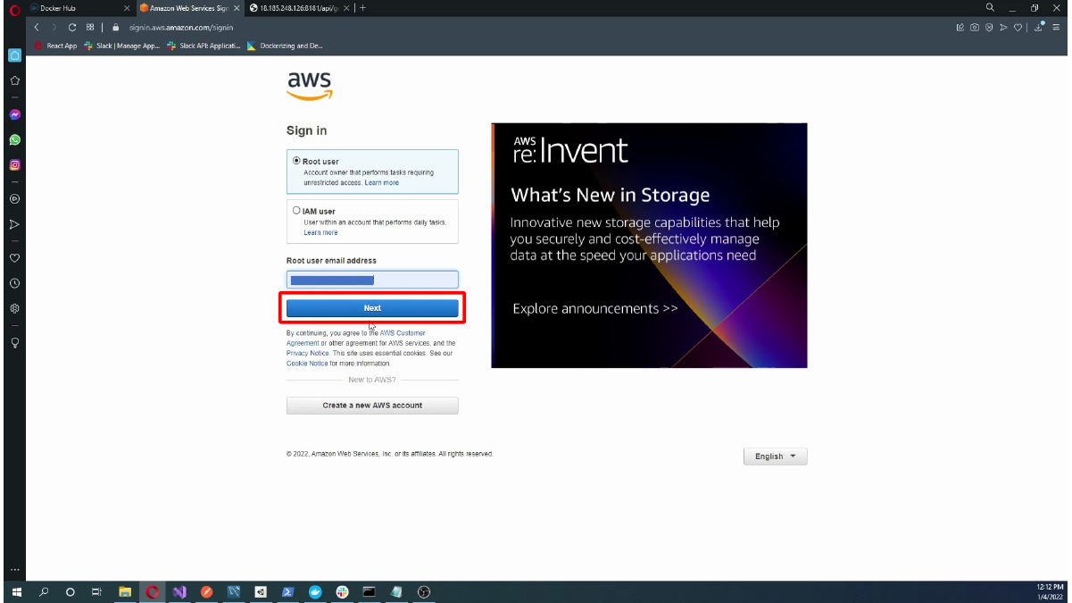Open Settings gear in the sidebar
The width and height of the screenshot is (1072, 603).
tap(14, 308)
